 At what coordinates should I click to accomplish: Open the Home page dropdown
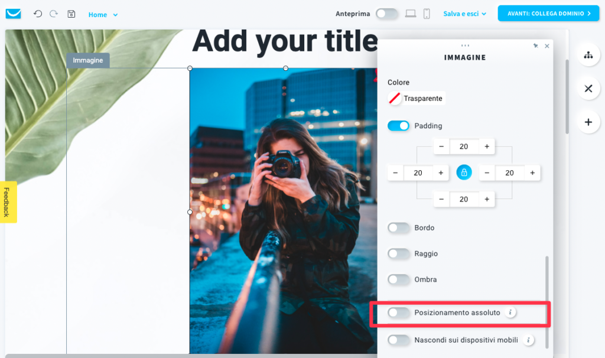tap(103, 15)
